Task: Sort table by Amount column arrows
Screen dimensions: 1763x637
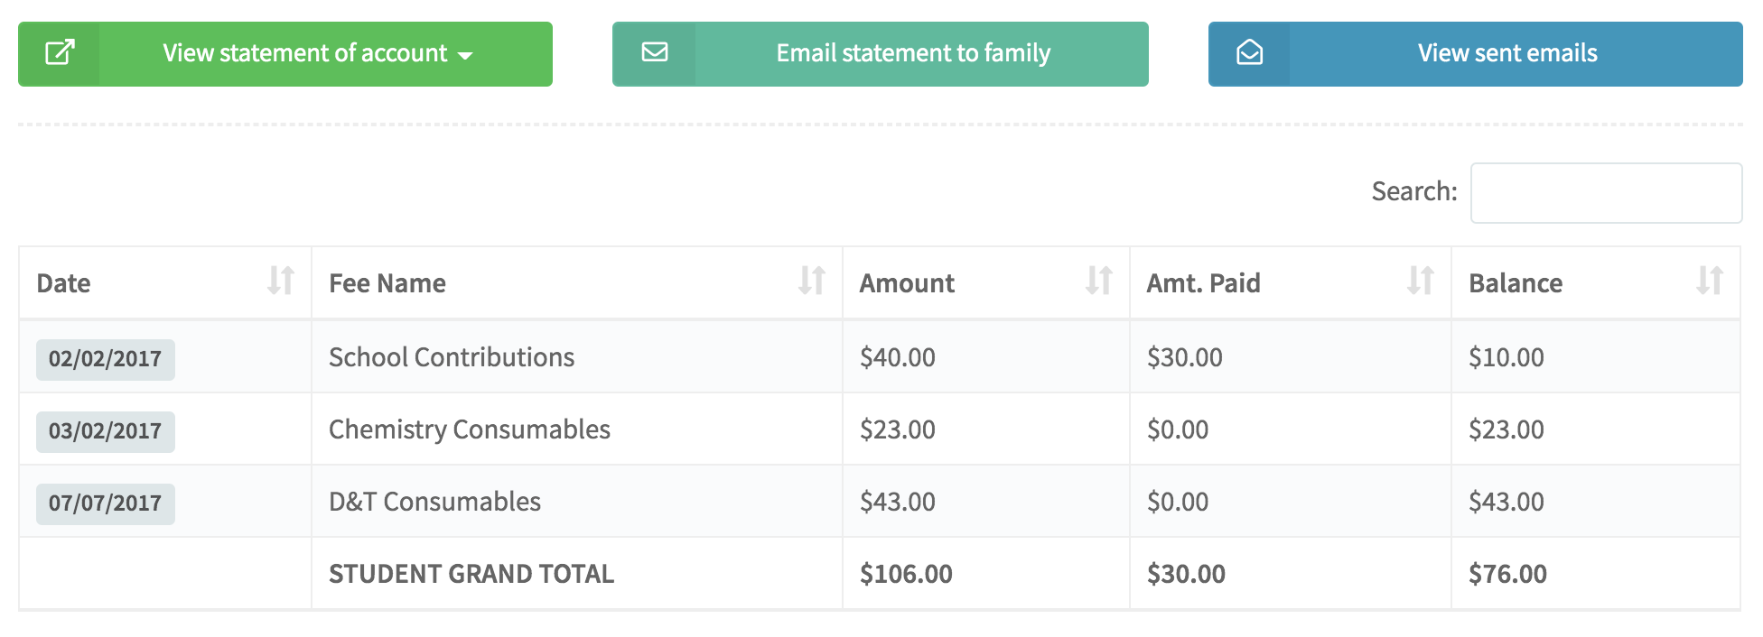Action: (x=1098, y=282)
